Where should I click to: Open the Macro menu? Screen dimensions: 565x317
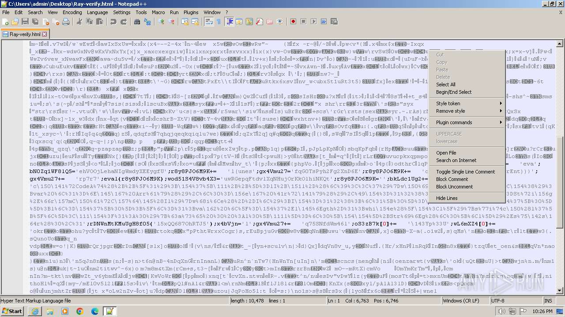tap(158, 12)
